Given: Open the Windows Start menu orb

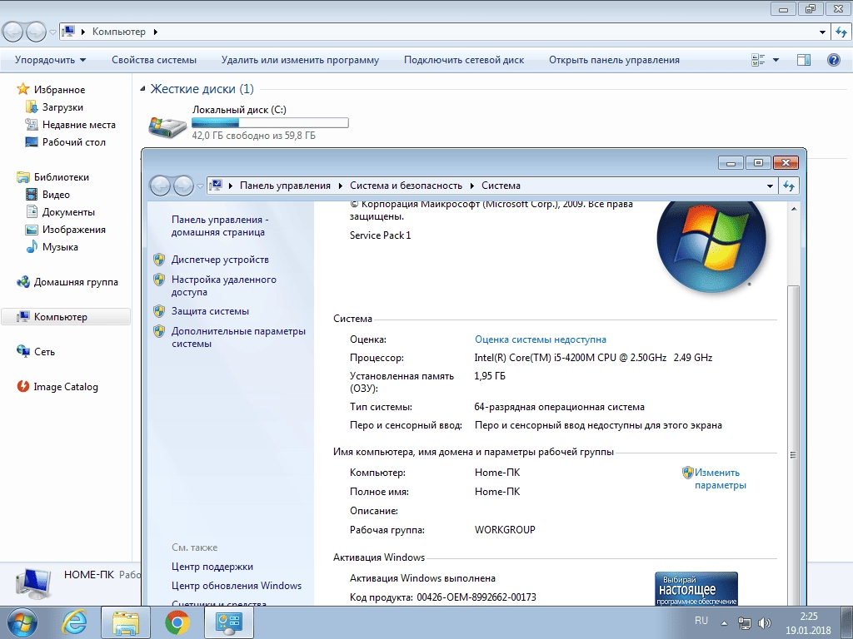Looking at the screenshot, I should [x=22, y=622].
